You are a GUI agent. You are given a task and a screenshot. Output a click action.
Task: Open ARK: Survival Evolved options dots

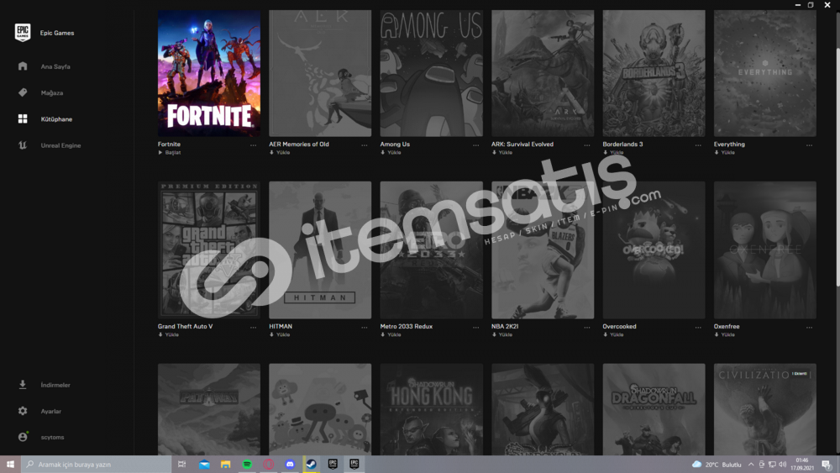pos(587,145)
